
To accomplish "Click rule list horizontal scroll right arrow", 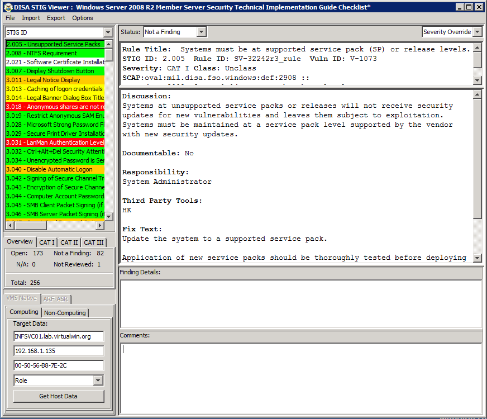I will click(x=100, y=225).
